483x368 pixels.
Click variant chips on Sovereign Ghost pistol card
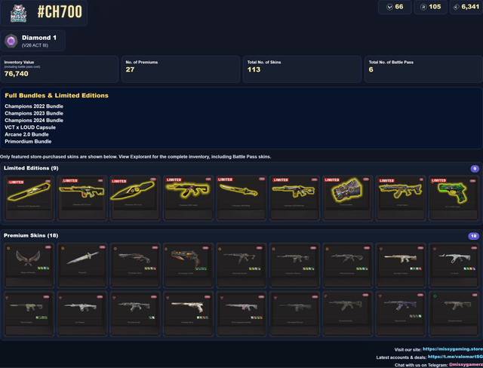point(203,317)
